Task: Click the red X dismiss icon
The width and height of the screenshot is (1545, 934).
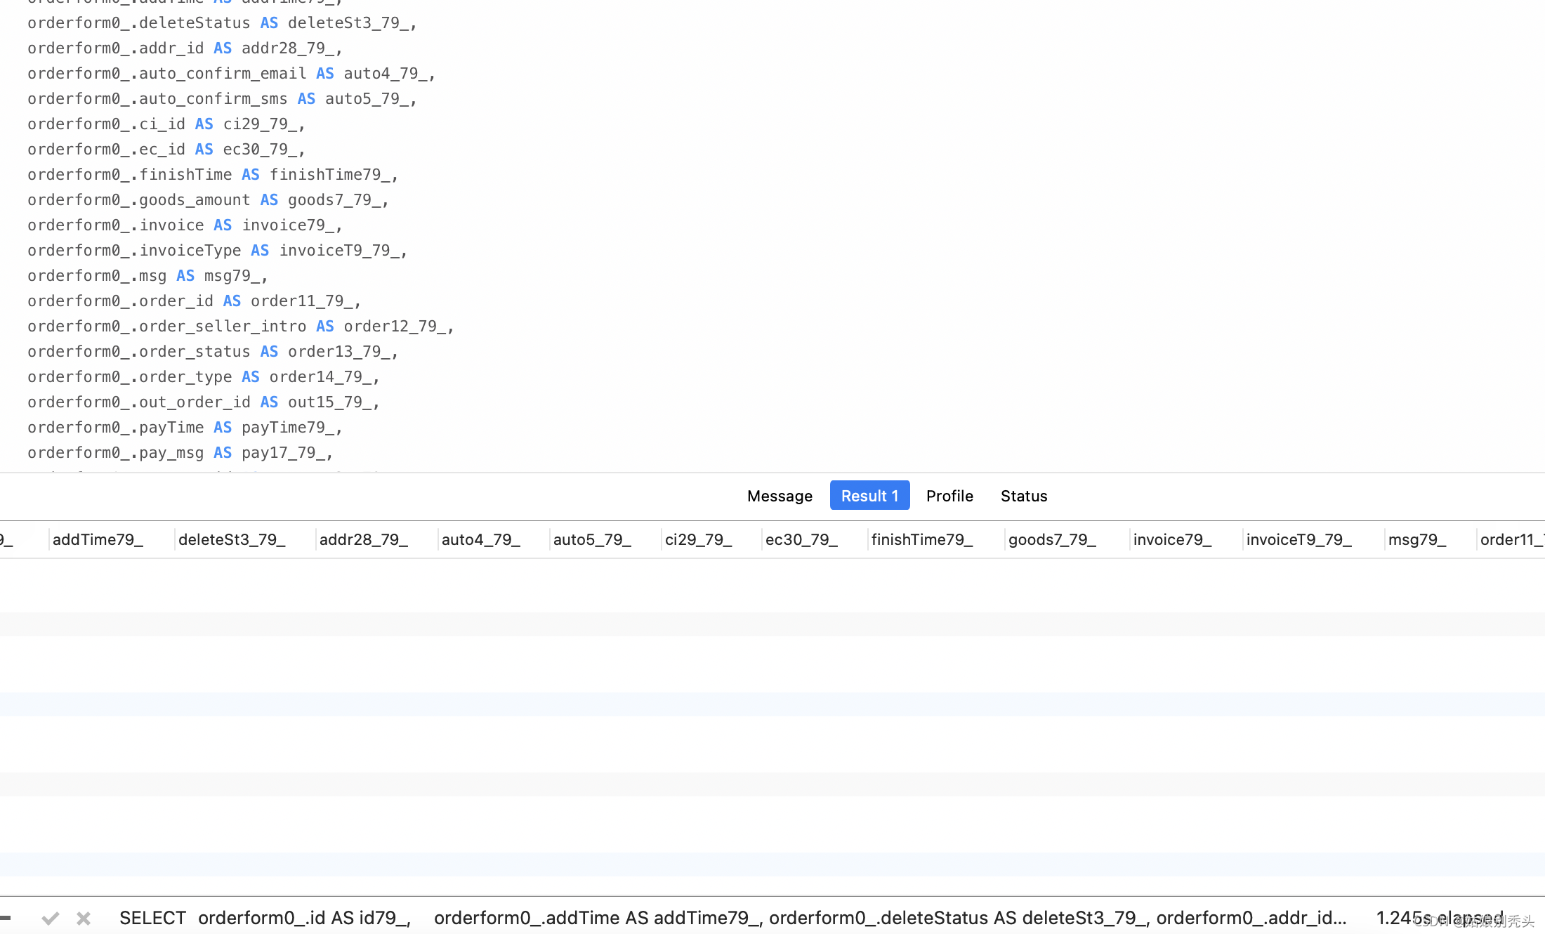Action: point(84,917)
